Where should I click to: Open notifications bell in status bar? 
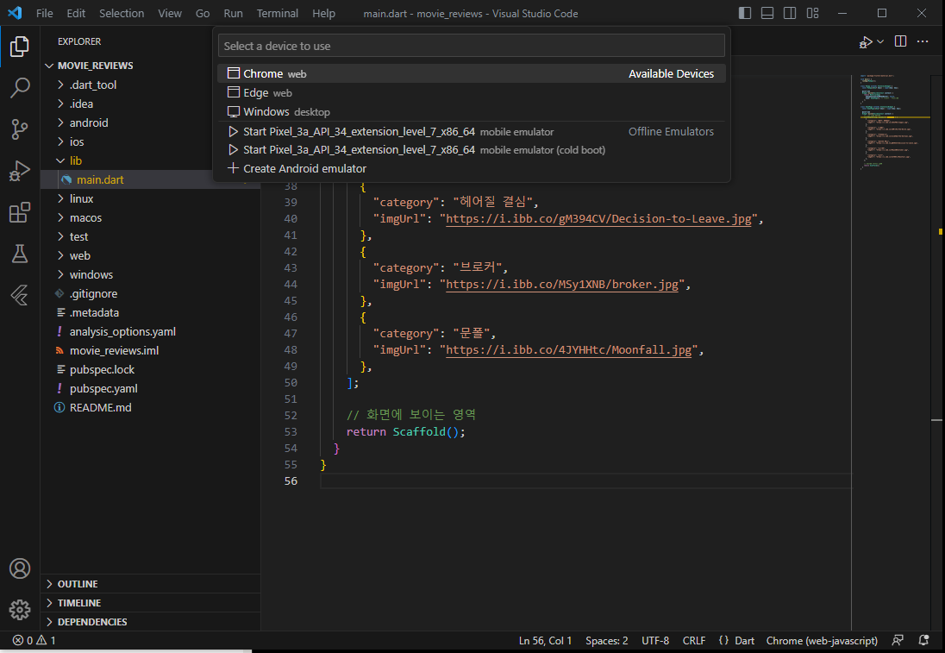(923, 640)
